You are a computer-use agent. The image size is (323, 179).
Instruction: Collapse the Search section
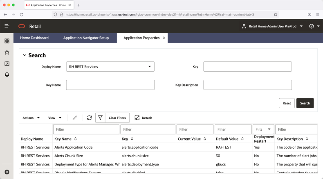tap(25, 55)
